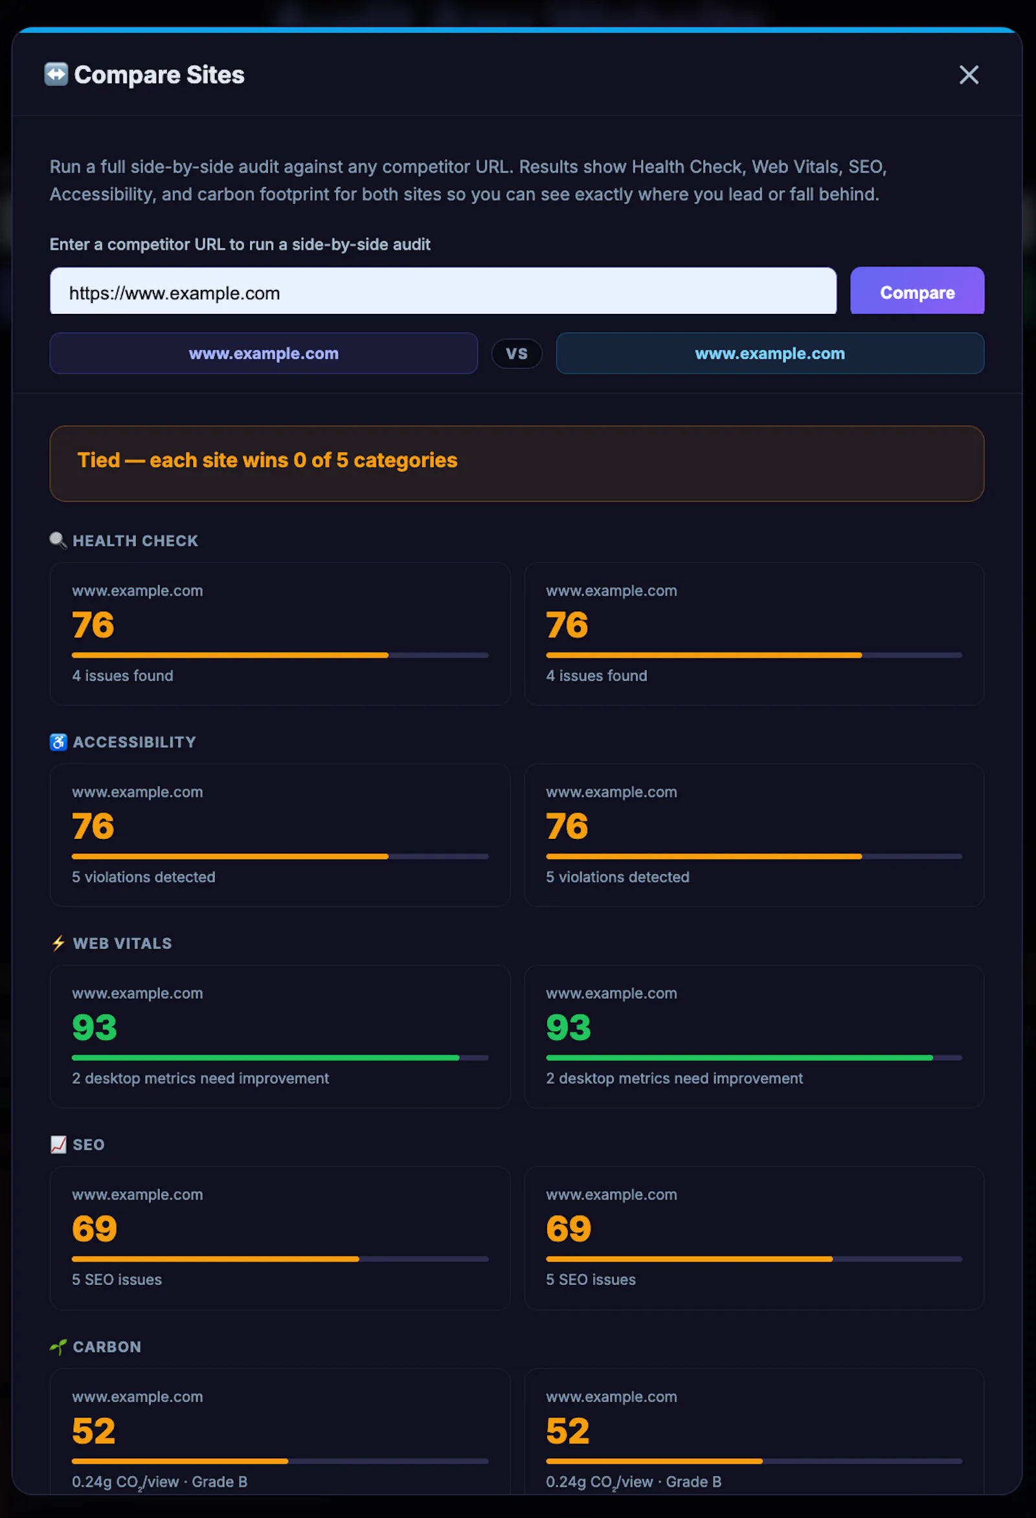Click 'Enter a competitor URL' label
This screenshot has height=1518, width=1036.
click(x=240, y=244)
